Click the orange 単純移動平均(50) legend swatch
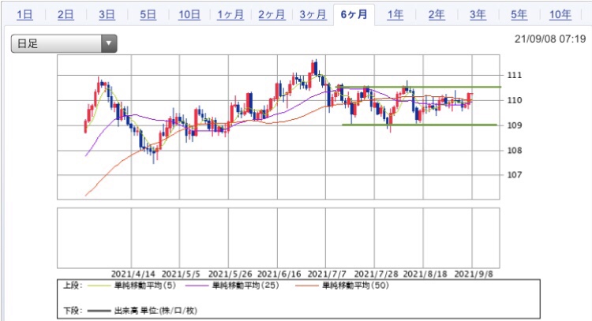The image size is (592, 321). pos(307,286)
